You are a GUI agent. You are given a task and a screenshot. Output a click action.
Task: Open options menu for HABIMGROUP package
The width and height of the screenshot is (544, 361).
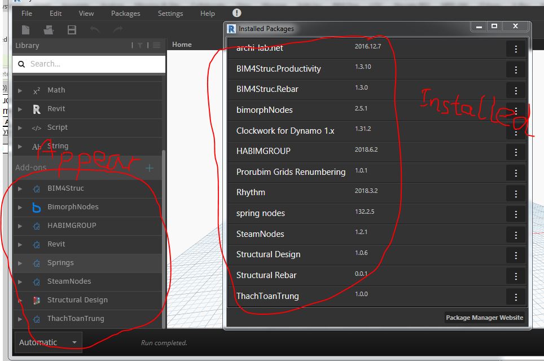(x=516, y=152)
